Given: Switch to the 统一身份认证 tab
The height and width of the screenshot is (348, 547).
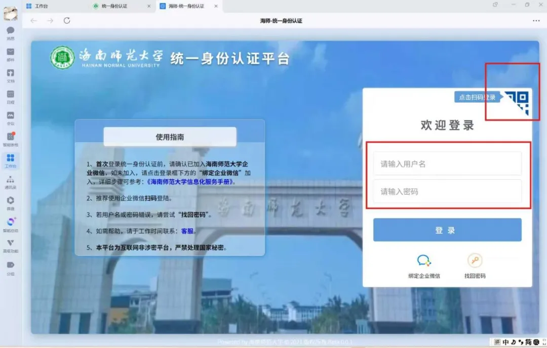Looking at the screenshot, I should point(122,6).
